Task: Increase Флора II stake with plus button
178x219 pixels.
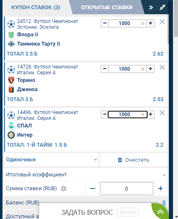Action: pyautogui.click(x=151, y=23)
